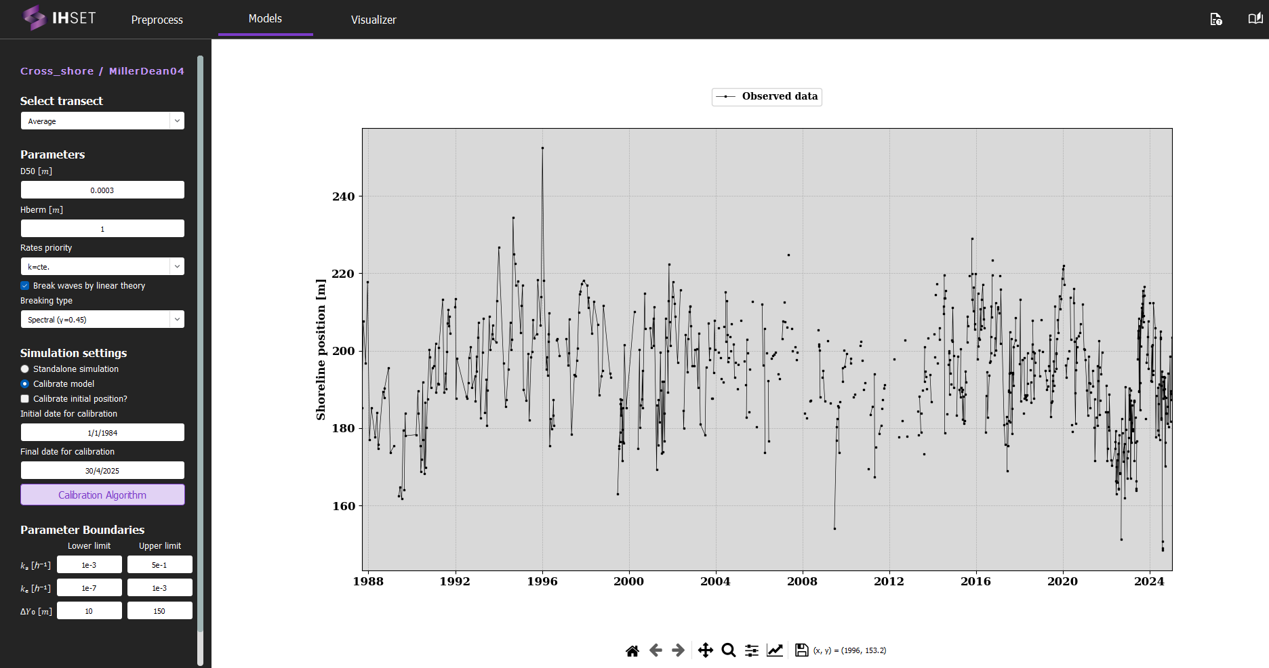Image resolution: width=1269 pixels, height=668 pixels.
Task: Select the Pan tool icon
Action: click(x=705, y=650)
